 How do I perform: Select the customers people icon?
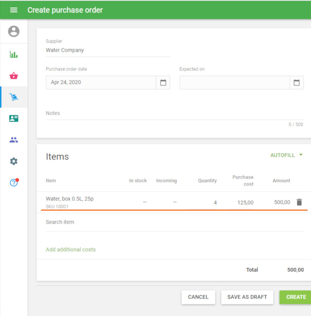(x=14, y=139)
